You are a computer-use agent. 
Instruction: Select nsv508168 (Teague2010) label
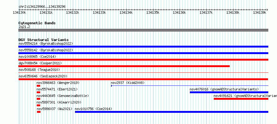click(39, 70)
